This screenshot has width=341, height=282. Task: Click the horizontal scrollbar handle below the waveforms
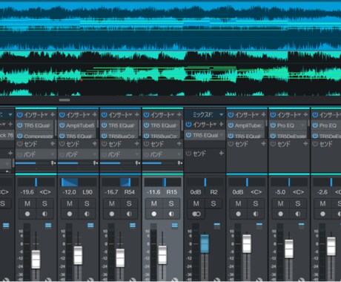point(64,100)
